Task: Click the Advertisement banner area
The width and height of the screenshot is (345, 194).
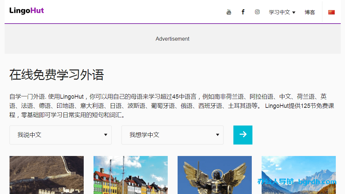Action: [x=172, y=39]
